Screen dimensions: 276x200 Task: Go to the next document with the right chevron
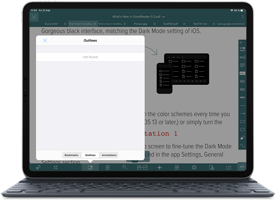(x=242, y=17)
